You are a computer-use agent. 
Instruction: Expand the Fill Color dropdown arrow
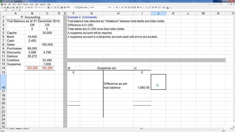[166, 7]
